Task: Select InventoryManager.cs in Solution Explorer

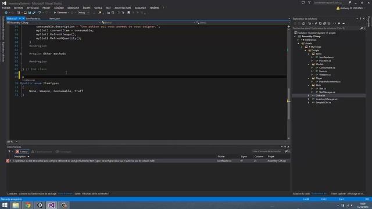Action: [327, 99]
